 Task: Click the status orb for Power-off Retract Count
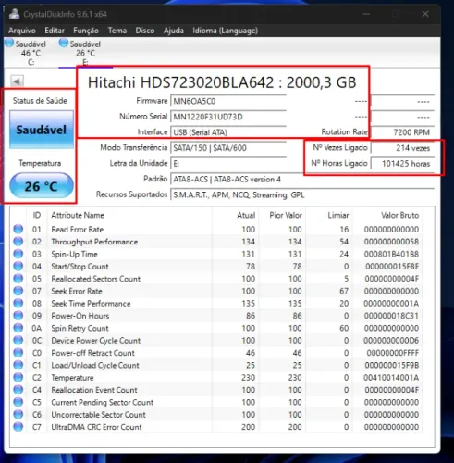point(18,353)
